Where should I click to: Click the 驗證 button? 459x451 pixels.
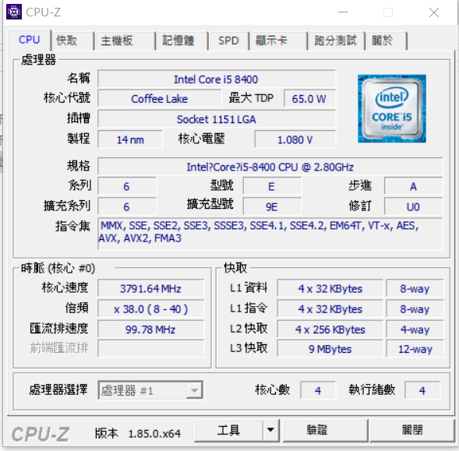[x=325, y=430]
